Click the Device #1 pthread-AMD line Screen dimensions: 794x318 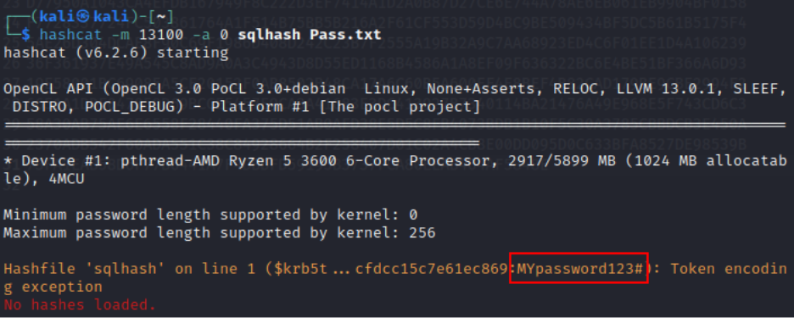pos(395,170)
